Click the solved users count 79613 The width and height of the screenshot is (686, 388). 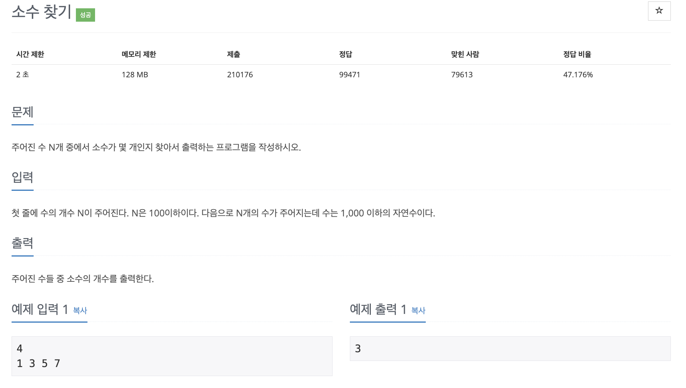pos(462,75)
